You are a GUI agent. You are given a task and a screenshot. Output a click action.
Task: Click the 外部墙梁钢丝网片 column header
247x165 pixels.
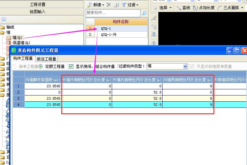230,80
